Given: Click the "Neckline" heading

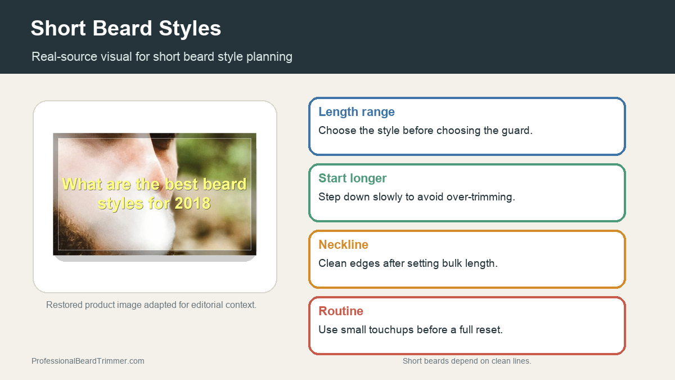Looking at the screenshot, I should point(344,245).
